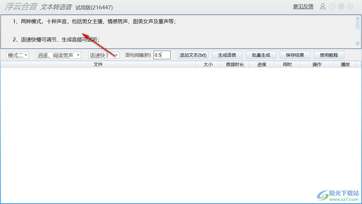Image resolution: width=362 pixels, height=204 pixels.
Task: Open the user account icon
Action: 323,6
